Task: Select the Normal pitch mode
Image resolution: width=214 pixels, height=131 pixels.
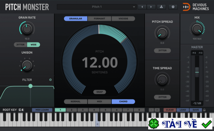Action: 76,101
